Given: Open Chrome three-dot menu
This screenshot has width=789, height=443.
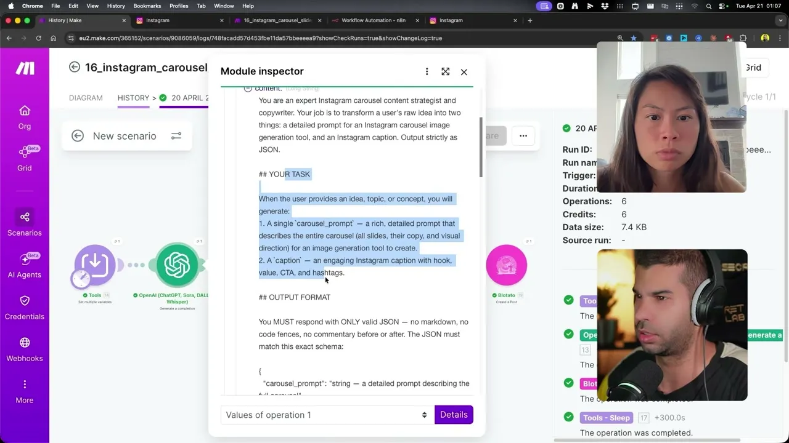Looking at the screenshot, I should (x=780, y=38).
